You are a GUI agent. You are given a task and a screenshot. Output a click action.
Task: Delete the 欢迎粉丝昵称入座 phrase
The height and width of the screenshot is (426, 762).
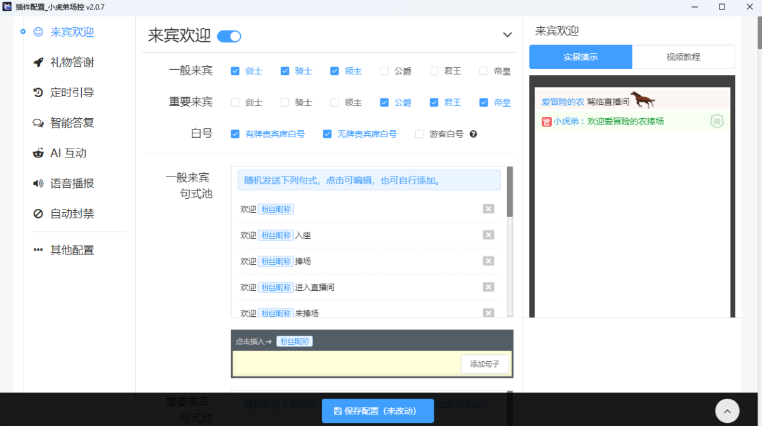tap(488, 234)
